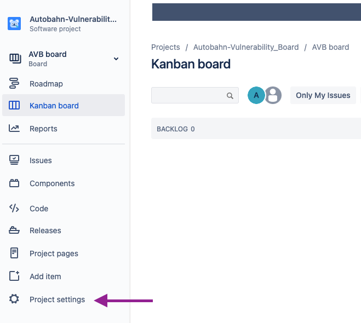Click into the board search field
Screen dimensions: 361x323
point(195,95)
